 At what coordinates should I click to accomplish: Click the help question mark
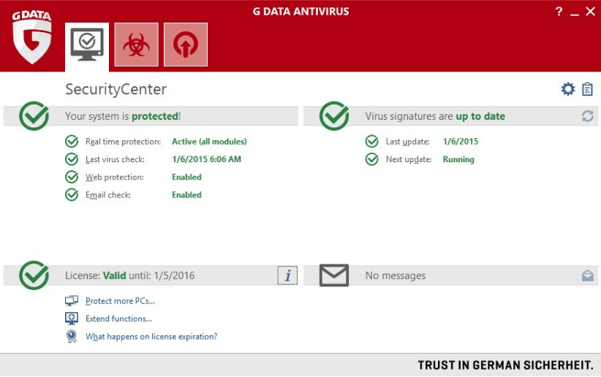point(559,12)
